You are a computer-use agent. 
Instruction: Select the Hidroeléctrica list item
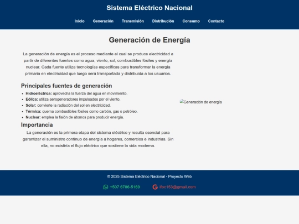[x=76, y=93]
